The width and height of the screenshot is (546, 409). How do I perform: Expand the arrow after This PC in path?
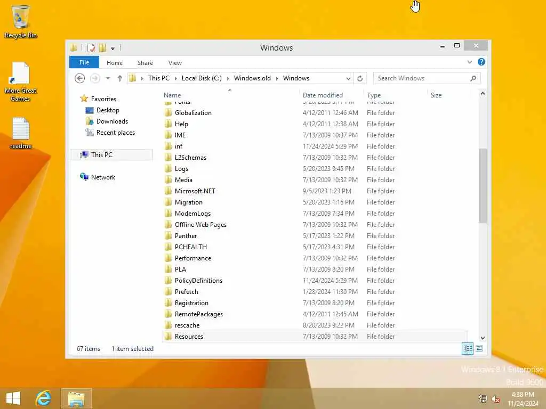pyautogui.click(x=176, y=78)
